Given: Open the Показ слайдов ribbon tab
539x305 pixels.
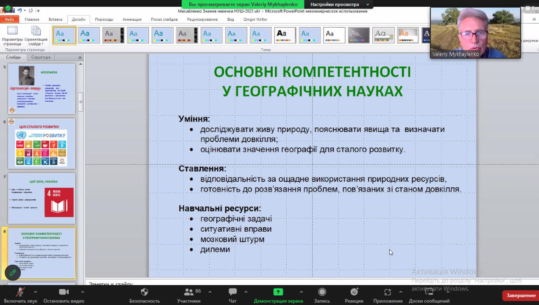Looking at the screenshot, I should [x=164, y=19].
